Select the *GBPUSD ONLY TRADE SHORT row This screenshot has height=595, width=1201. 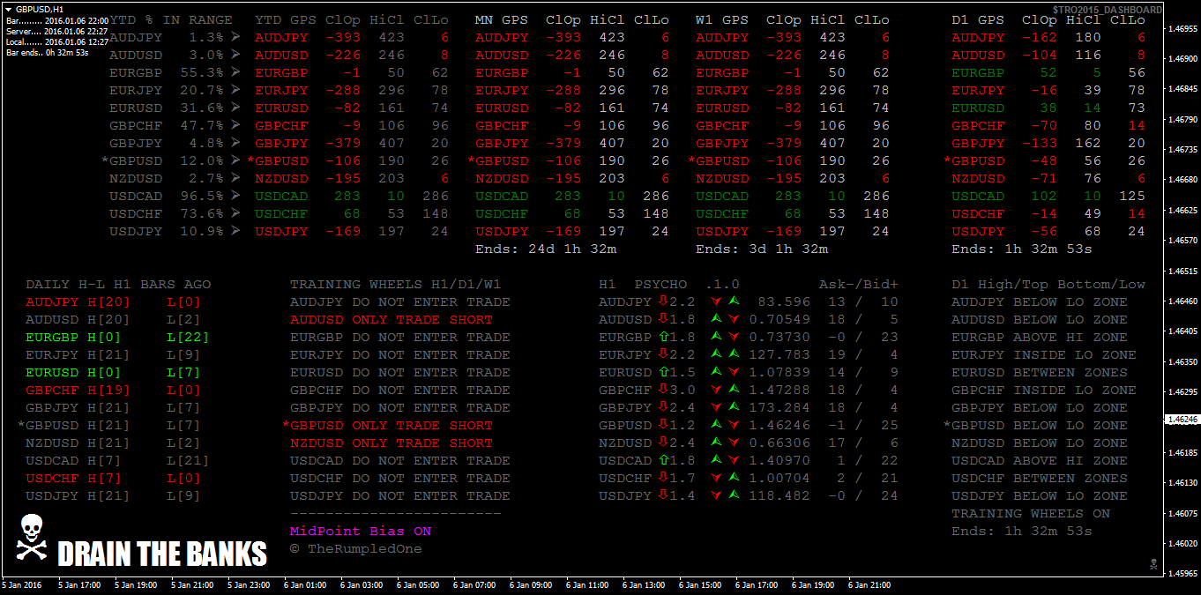pos(387,426)
